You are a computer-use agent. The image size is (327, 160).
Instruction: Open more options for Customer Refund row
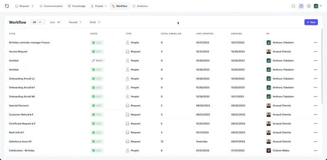(x=315, y=115)
